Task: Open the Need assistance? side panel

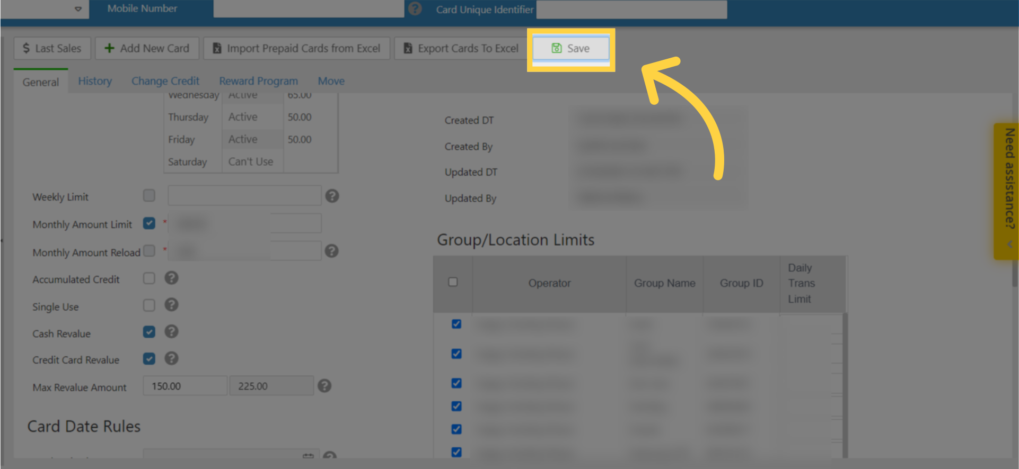Action: 1006,191
